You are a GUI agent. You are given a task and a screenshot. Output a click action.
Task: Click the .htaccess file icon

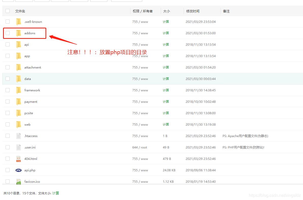click(19, 136)
